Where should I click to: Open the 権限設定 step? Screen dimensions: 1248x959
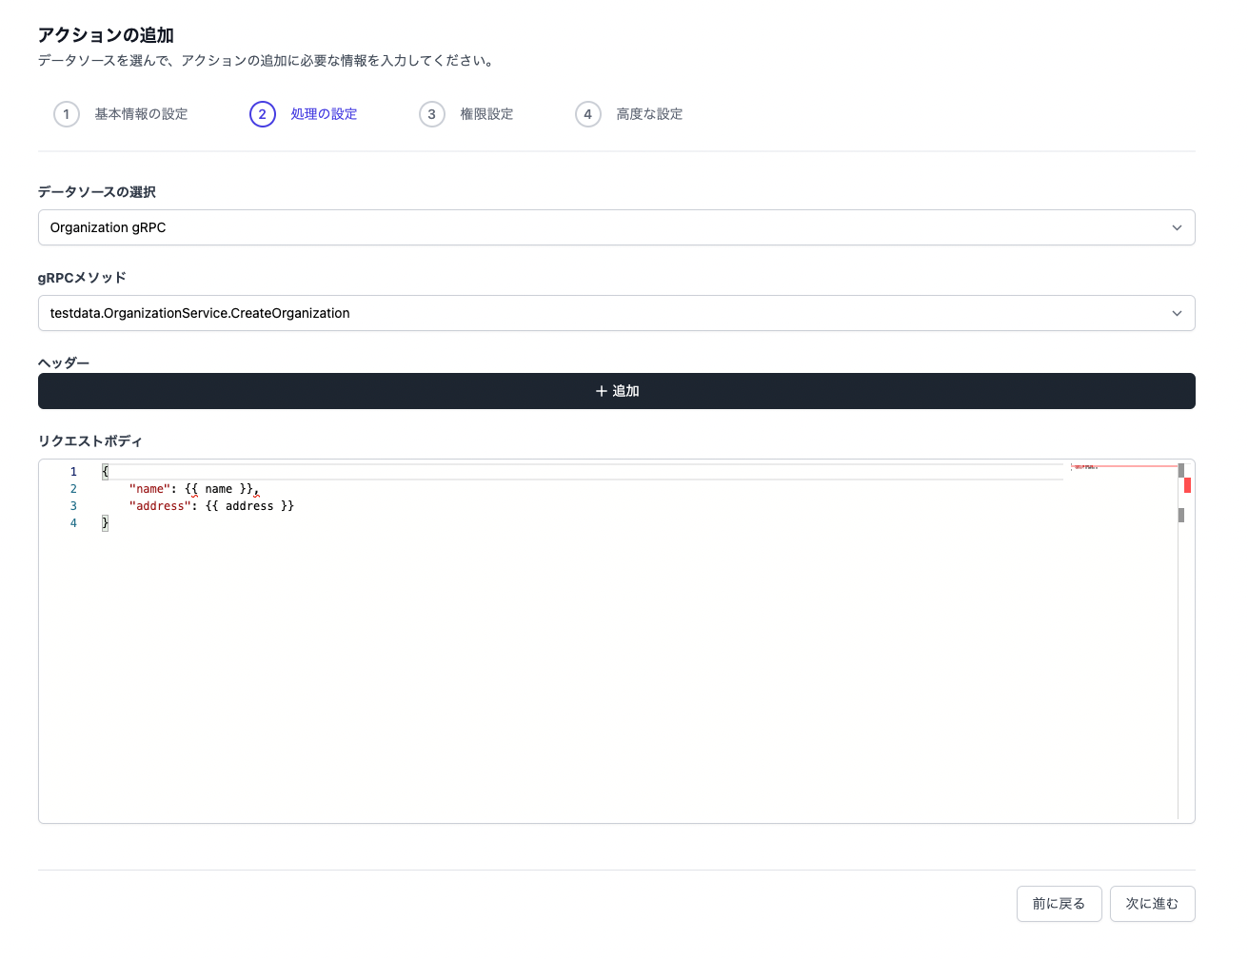point(486,114)
